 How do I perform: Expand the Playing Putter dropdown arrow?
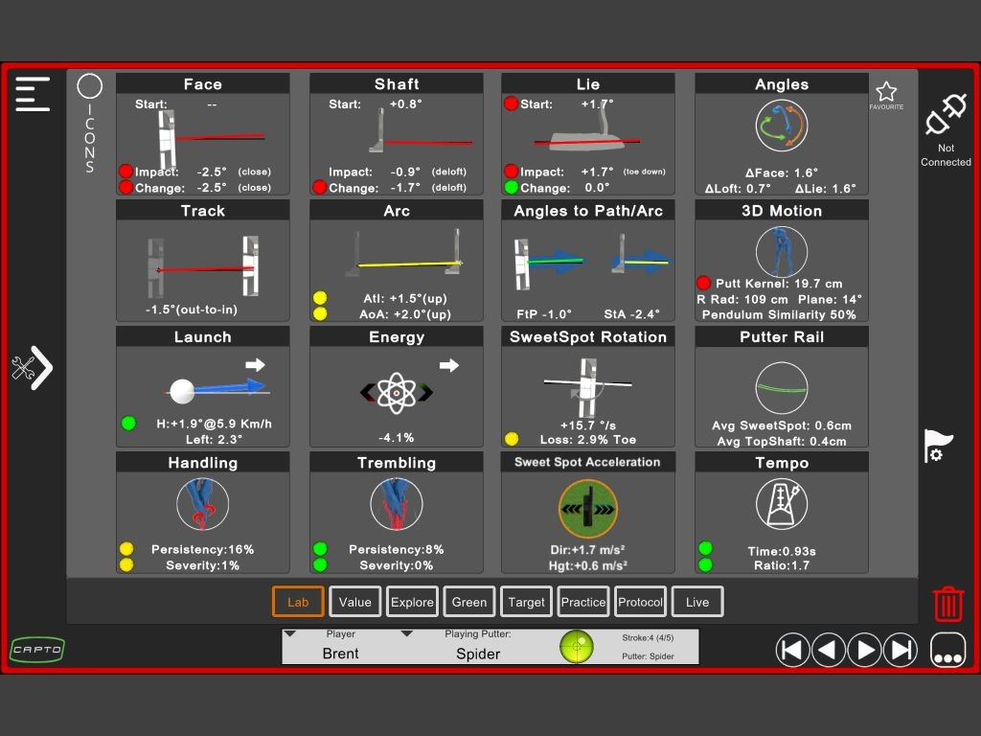click(x=406, y=634)
